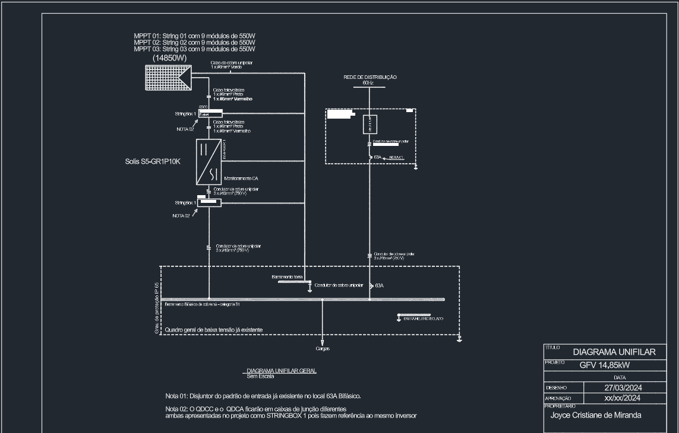The height and width of the screenshot is (433, 679).
Task: Click the lower StringBox 1 symbol
Action: [x=209, y=202]
